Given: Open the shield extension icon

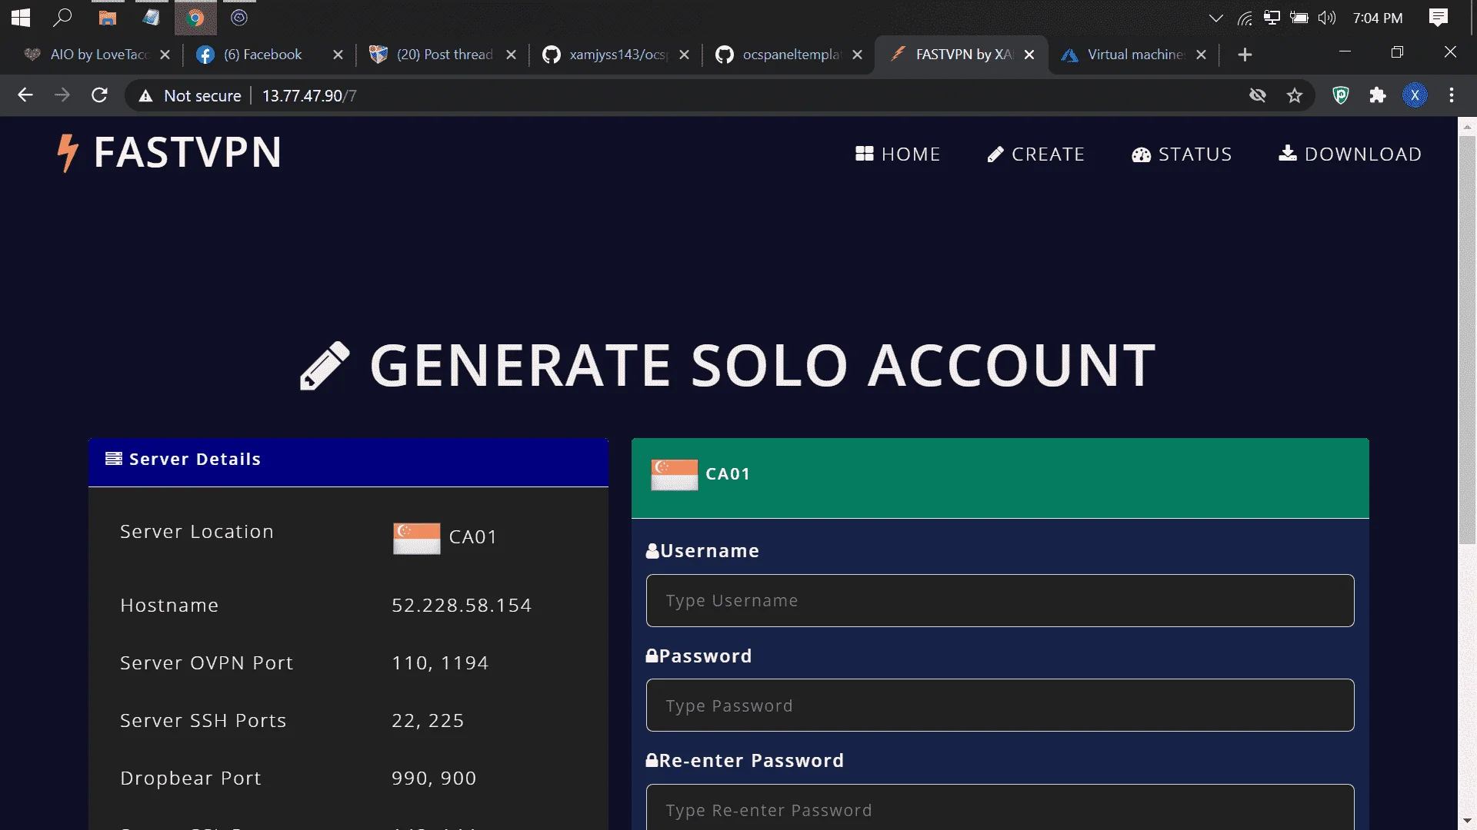Looking at the screenshot, I should click(1341, 95).
